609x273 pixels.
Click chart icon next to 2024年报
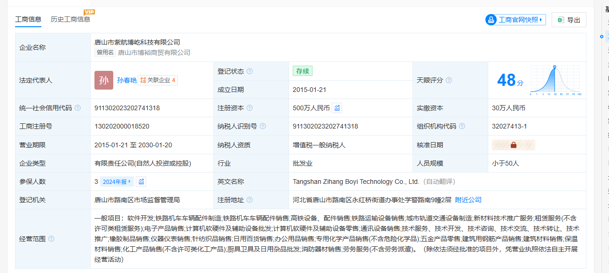click(141, 182)
